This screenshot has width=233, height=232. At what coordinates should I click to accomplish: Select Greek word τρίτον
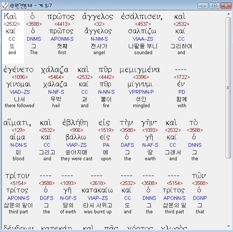click(17, 176)
